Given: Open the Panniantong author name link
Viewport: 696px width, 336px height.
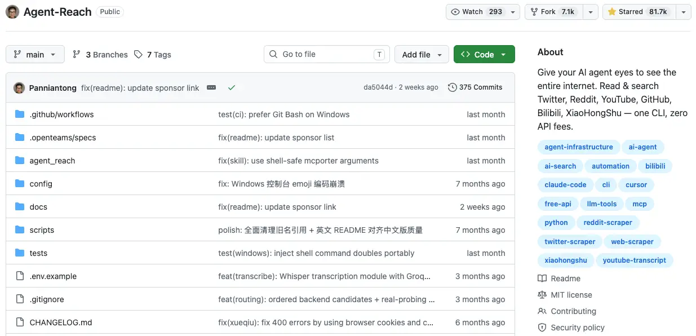Looking at the screenshot, I should coord(54,87).
